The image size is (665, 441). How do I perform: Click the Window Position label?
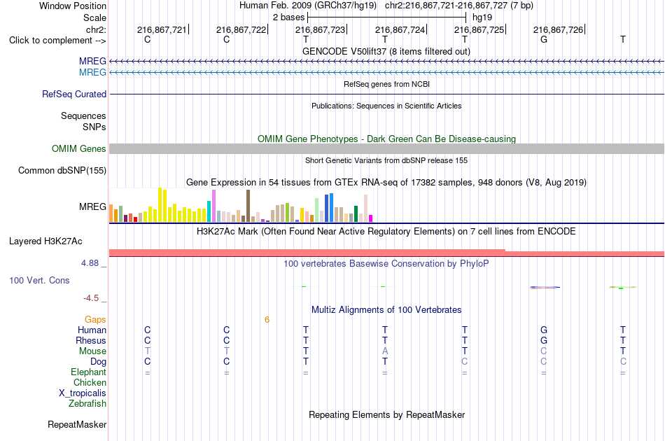click(x=73, y=6)
